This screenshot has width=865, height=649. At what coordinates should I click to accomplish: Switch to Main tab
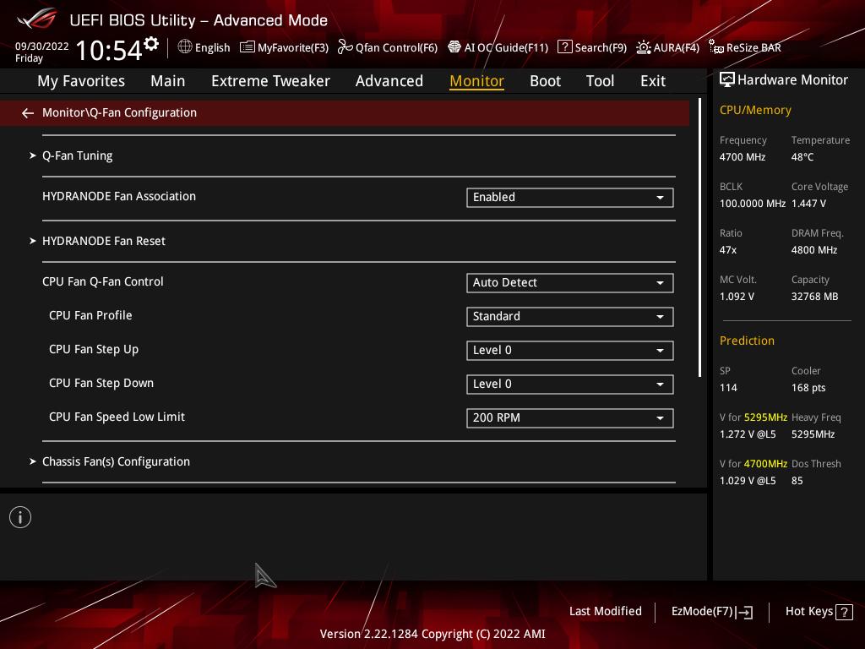coord(168,81)
